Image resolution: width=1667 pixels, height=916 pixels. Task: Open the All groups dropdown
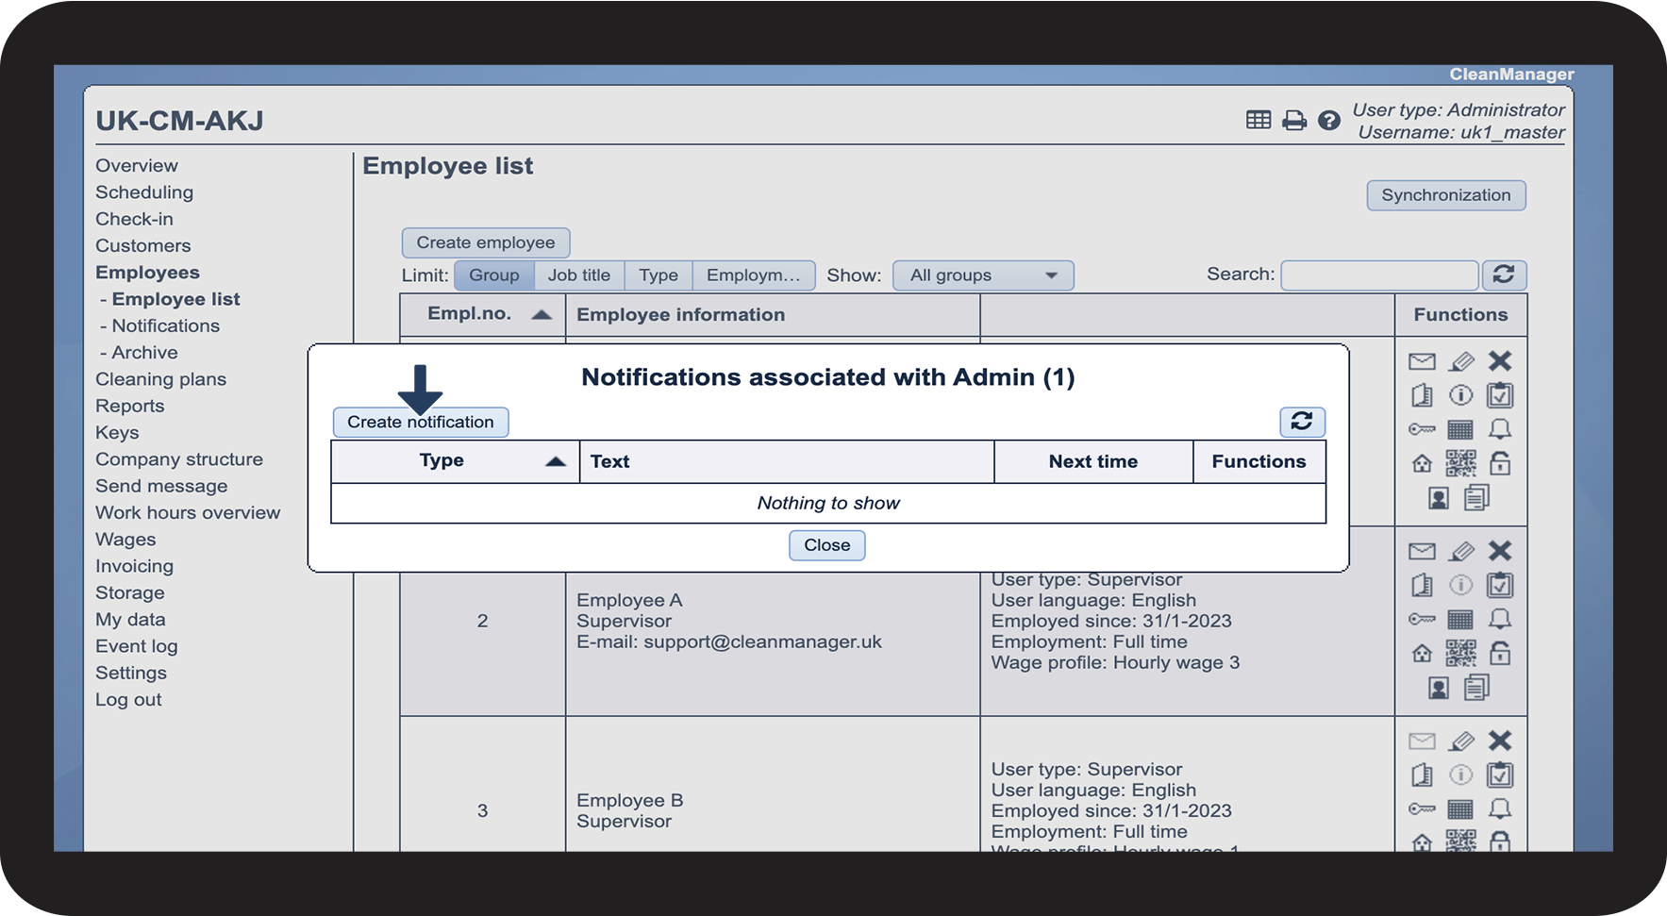(x=983, y=275)
